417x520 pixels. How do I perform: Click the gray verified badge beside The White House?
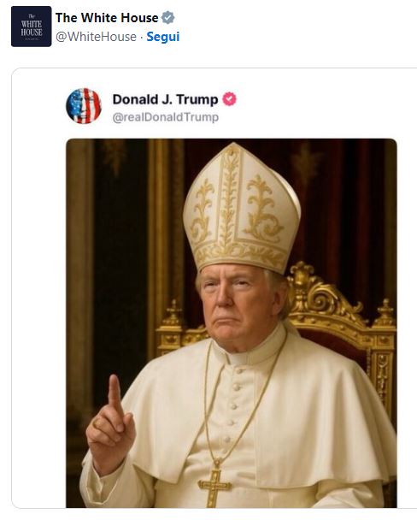[168, 18]
